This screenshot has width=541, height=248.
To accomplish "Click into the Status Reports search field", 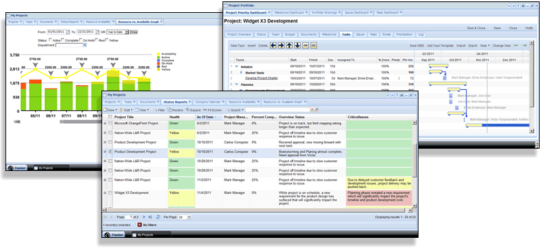I will coord(277,109).
